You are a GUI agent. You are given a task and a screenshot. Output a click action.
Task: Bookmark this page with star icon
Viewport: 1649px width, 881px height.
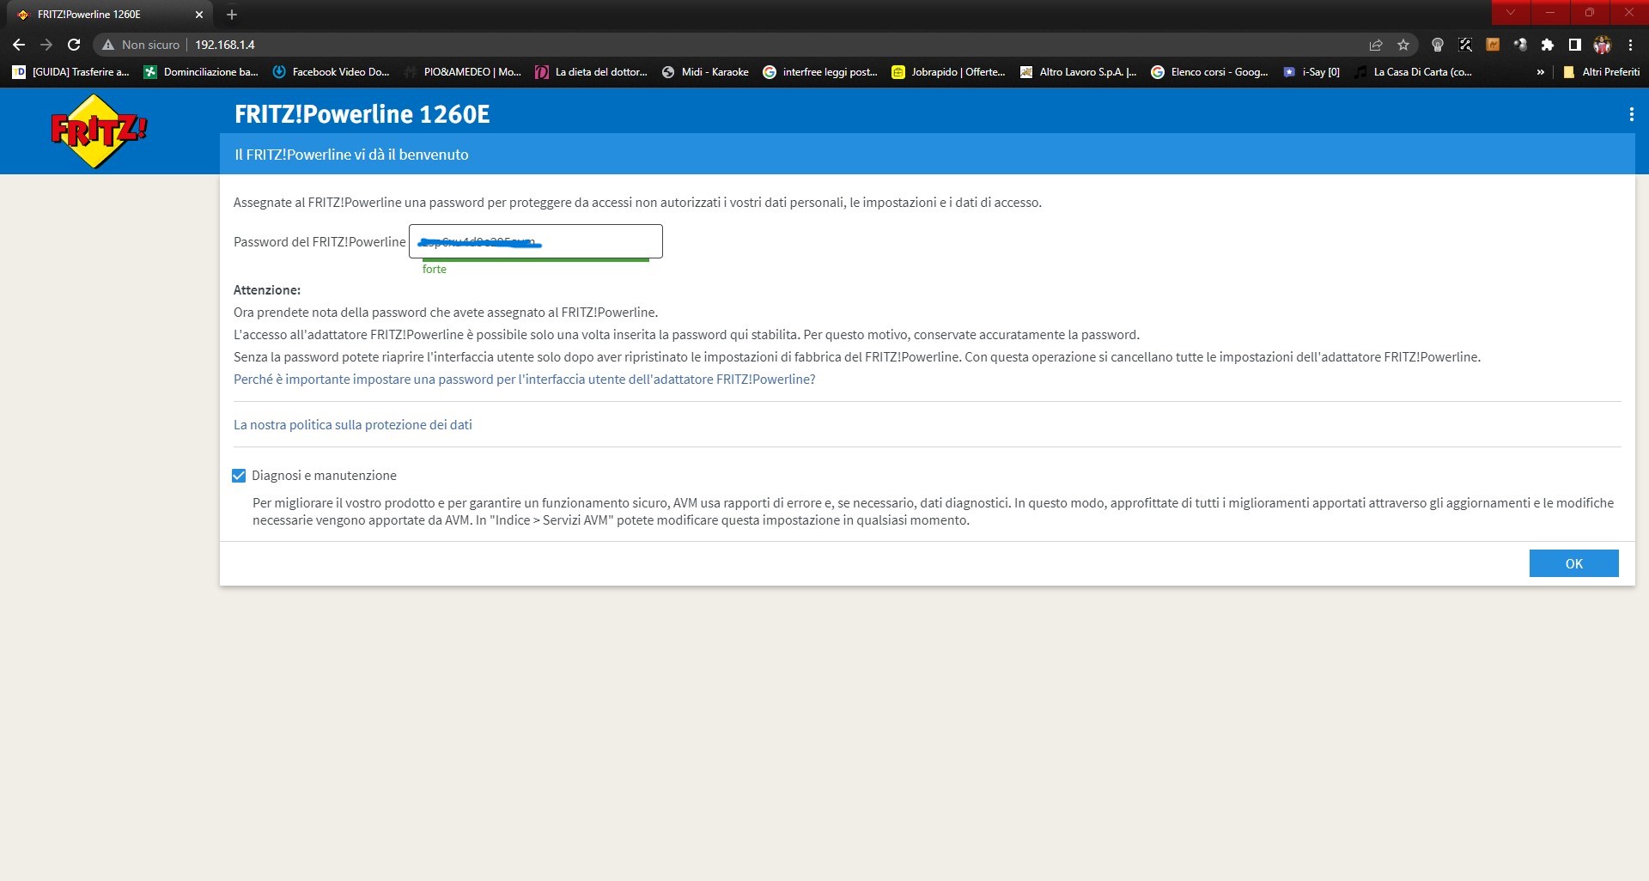pos(1403,45)
